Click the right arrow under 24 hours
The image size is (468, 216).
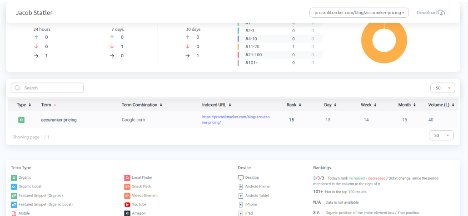36,56
